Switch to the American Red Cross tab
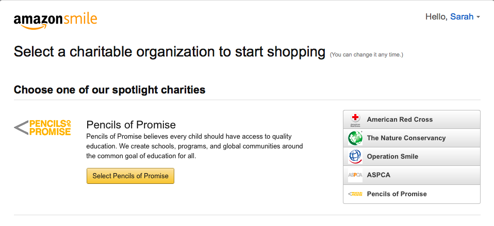The width and height of the screenshot is (494, 226). click(x=411, y=120)
